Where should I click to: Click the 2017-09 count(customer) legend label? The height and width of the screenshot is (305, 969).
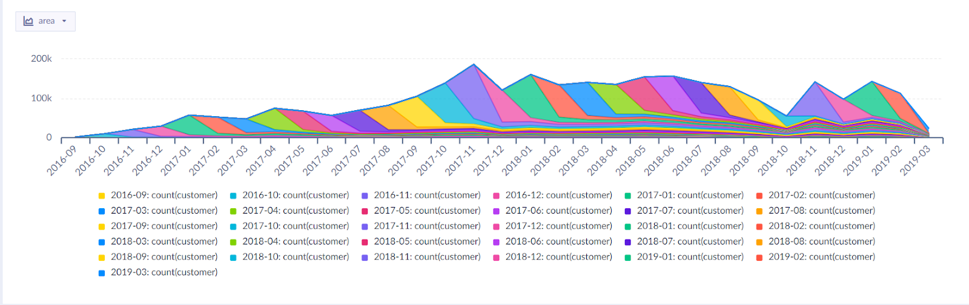(164, 226)
